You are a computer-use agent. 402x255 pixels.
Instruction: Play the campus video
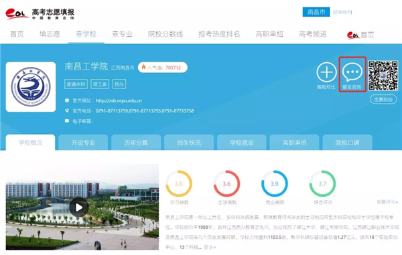pos(79,207)
